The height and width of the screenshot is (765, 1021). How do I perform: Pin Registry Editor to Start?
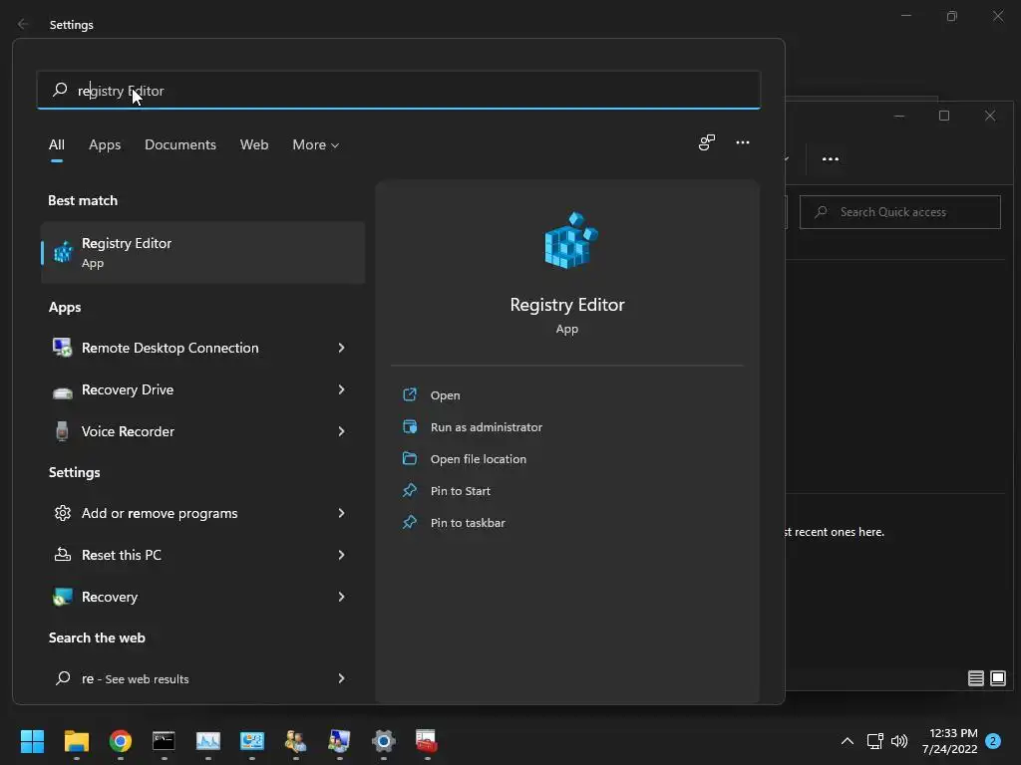tap(460, 491)
